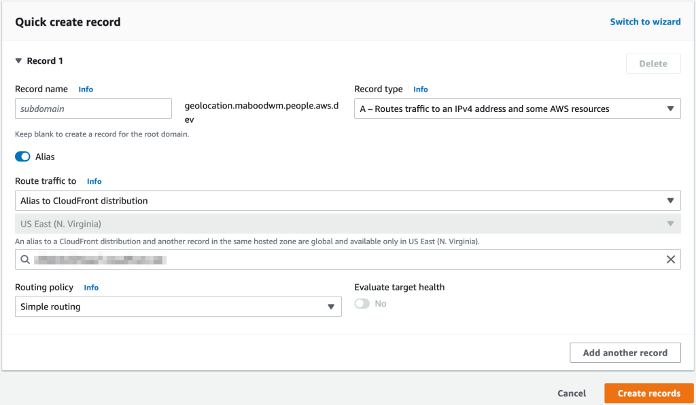The width and height of the screenshot is (696, 405).
Task: Click the search magnifier icon
Action: pos(25,259)
